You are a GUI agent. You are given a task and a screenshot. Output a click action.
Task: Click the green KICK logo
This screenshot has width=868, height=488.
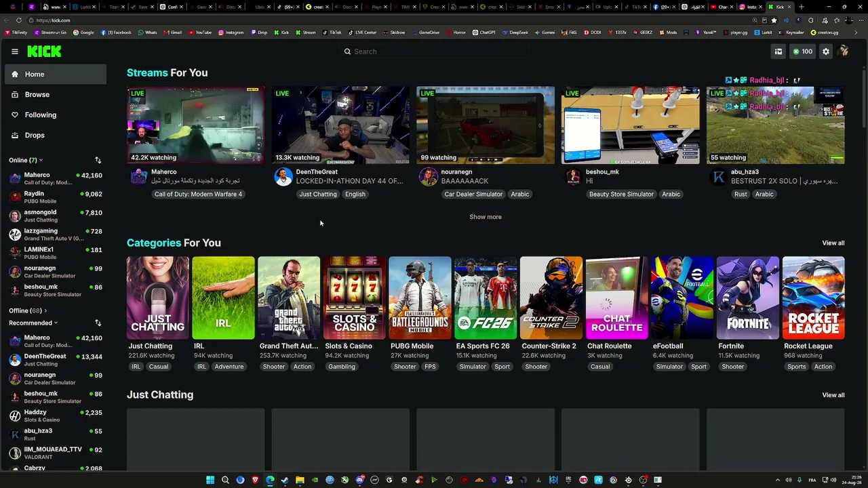[44, 52]
